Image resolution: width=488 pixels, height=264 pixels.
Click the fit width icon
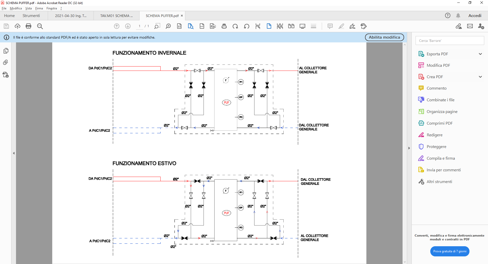click(x=202, y=26)
